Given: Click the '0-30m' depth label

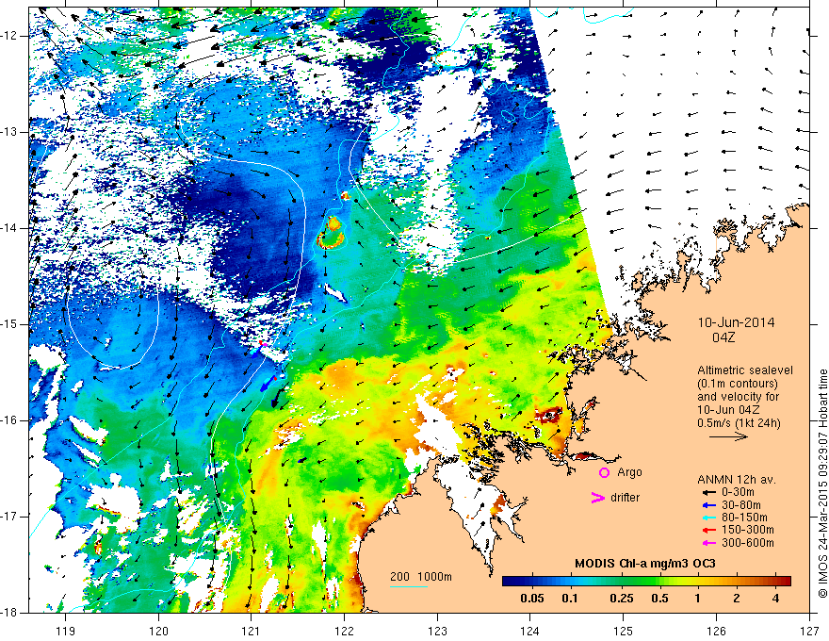Looking at the screenshot, I should pos(738,492).
